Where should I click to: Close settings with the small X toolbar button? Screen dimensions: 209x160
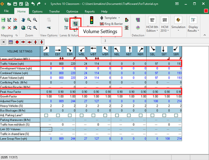pyautogui.click(x=4, y=42)
